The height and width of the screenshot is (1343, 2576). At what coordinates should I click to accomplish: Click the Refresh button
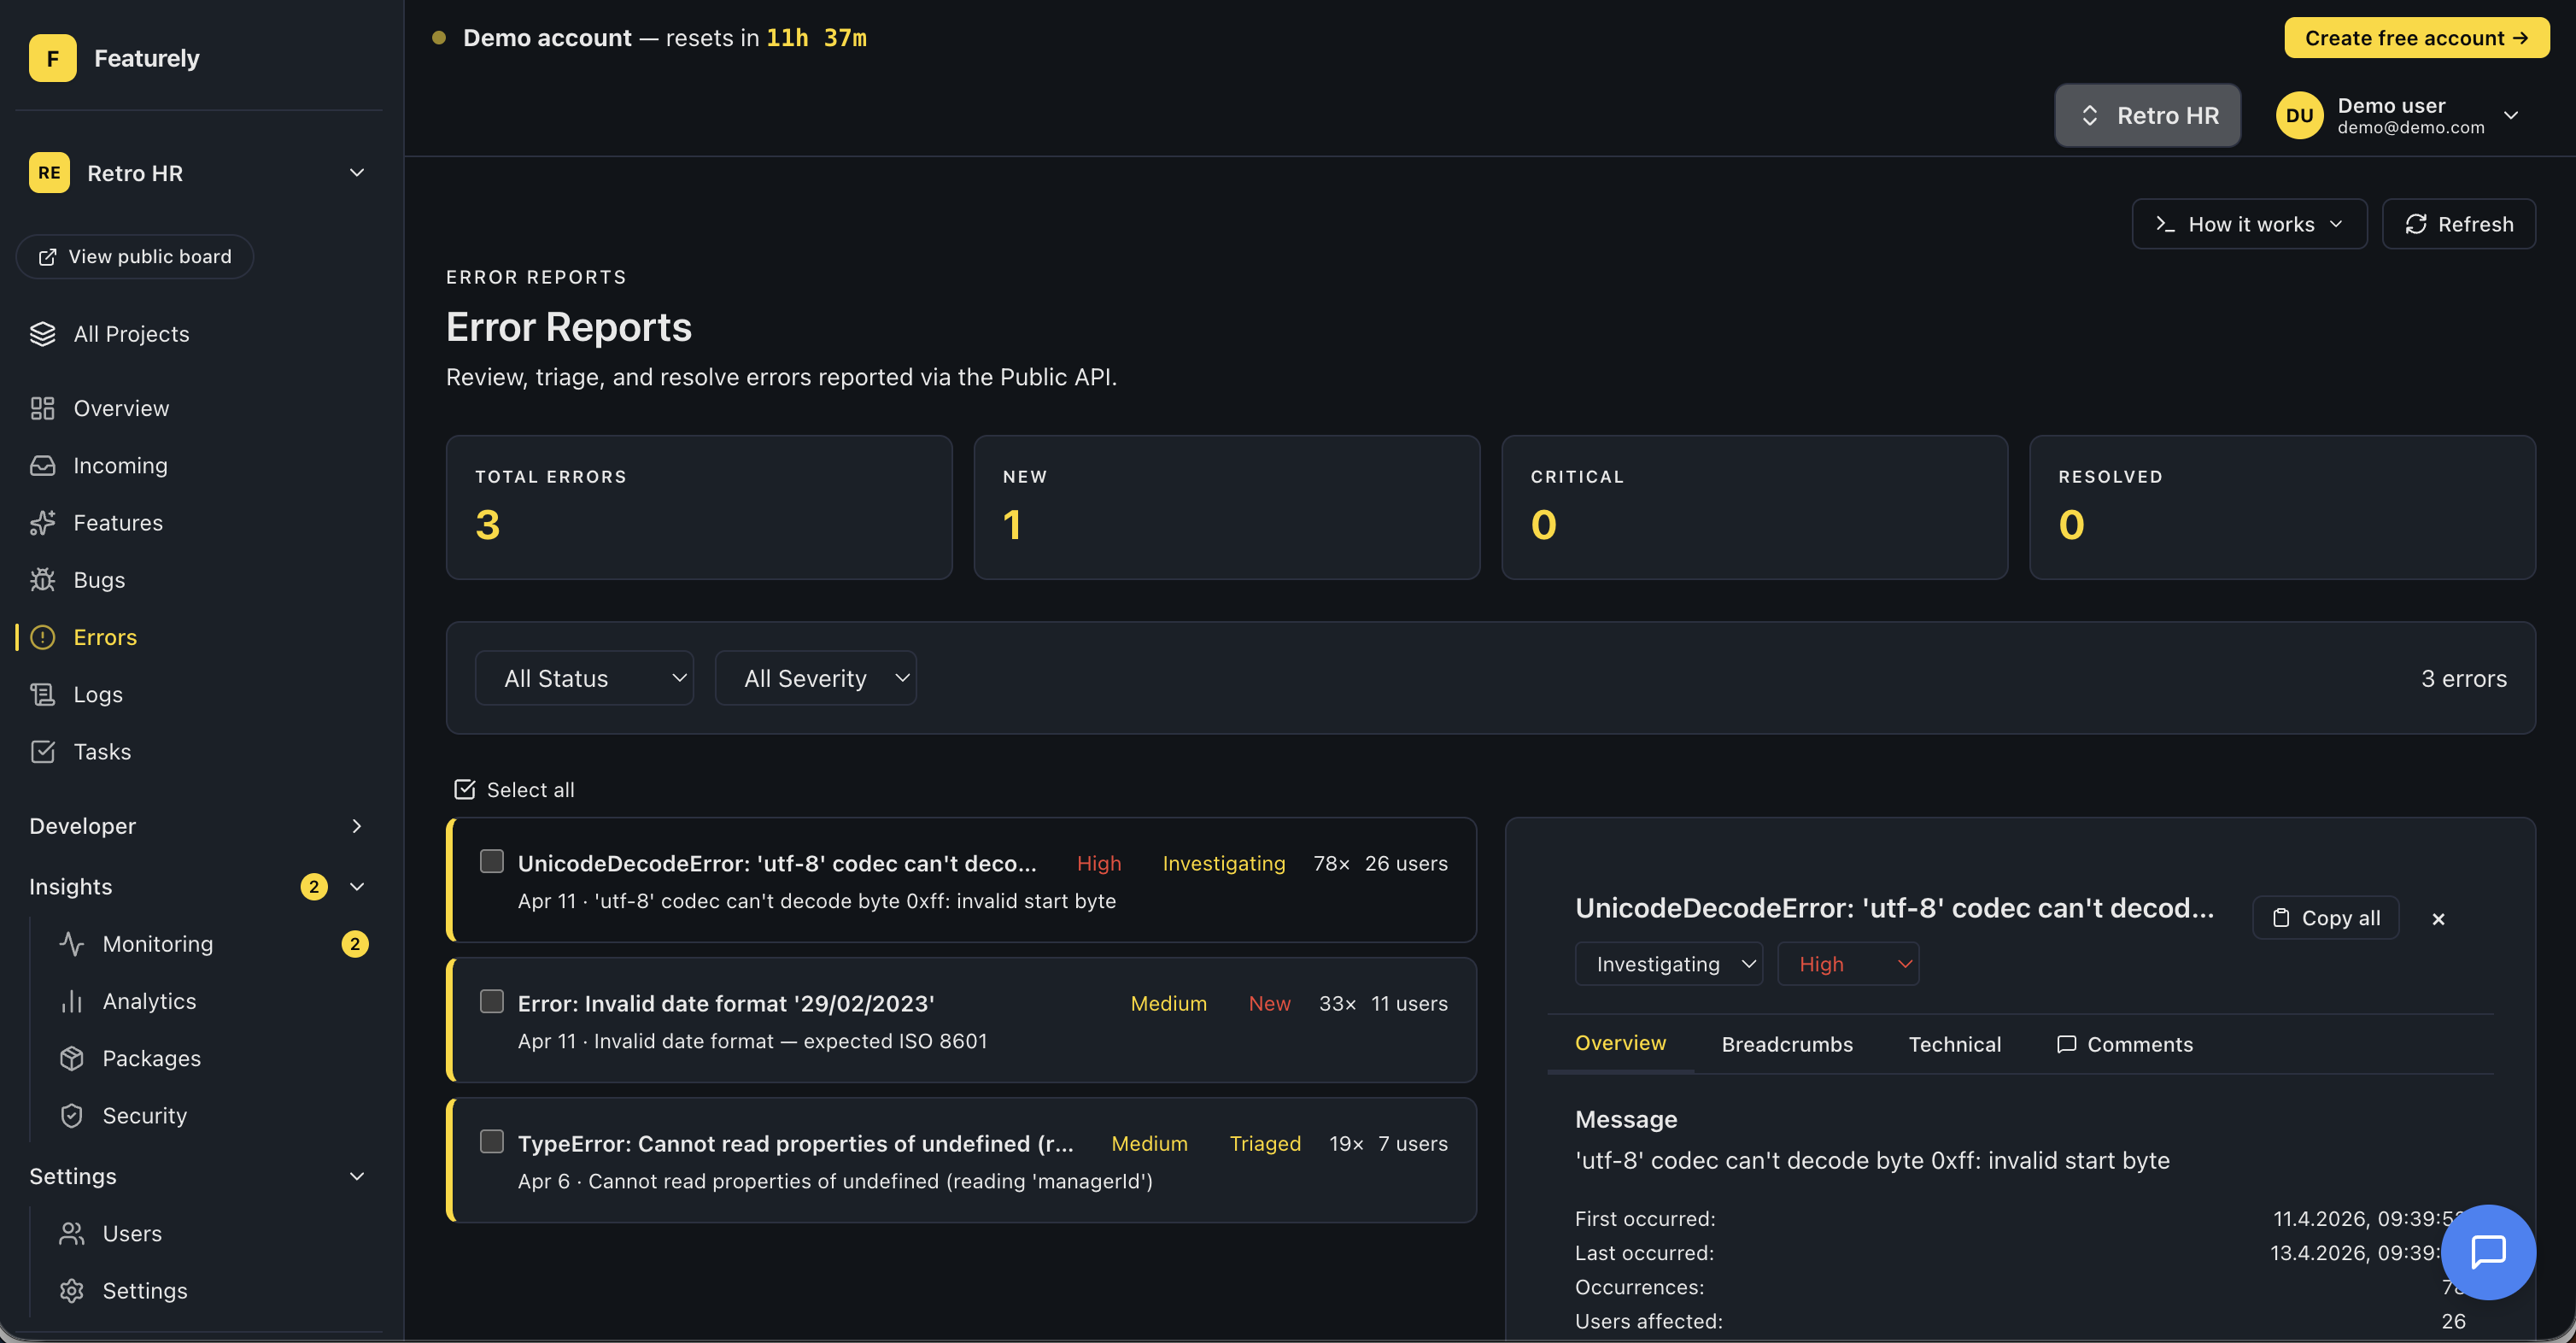coord(2458,224)
